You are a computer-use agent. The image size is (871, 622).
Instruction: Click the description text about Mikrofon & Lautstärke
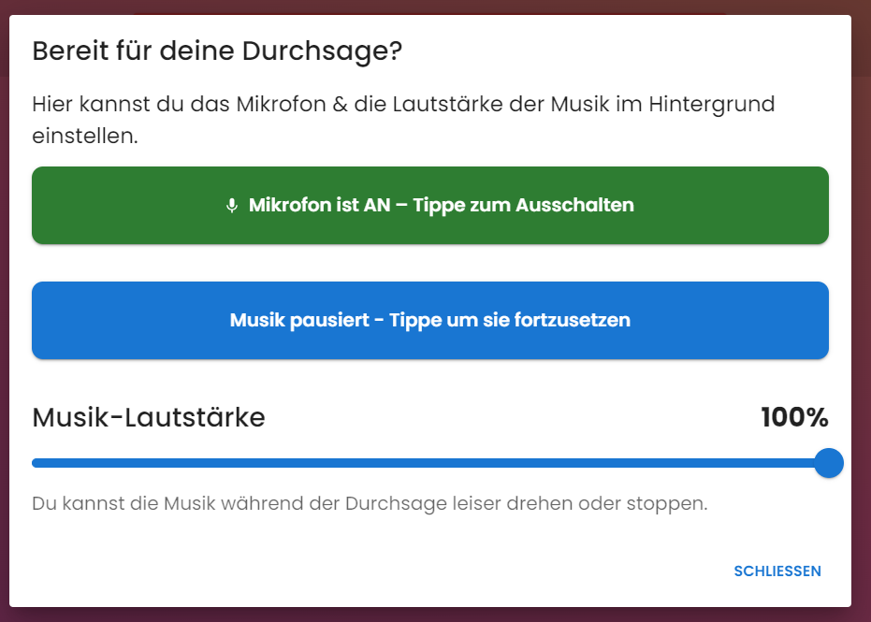[x=403, y=120]
